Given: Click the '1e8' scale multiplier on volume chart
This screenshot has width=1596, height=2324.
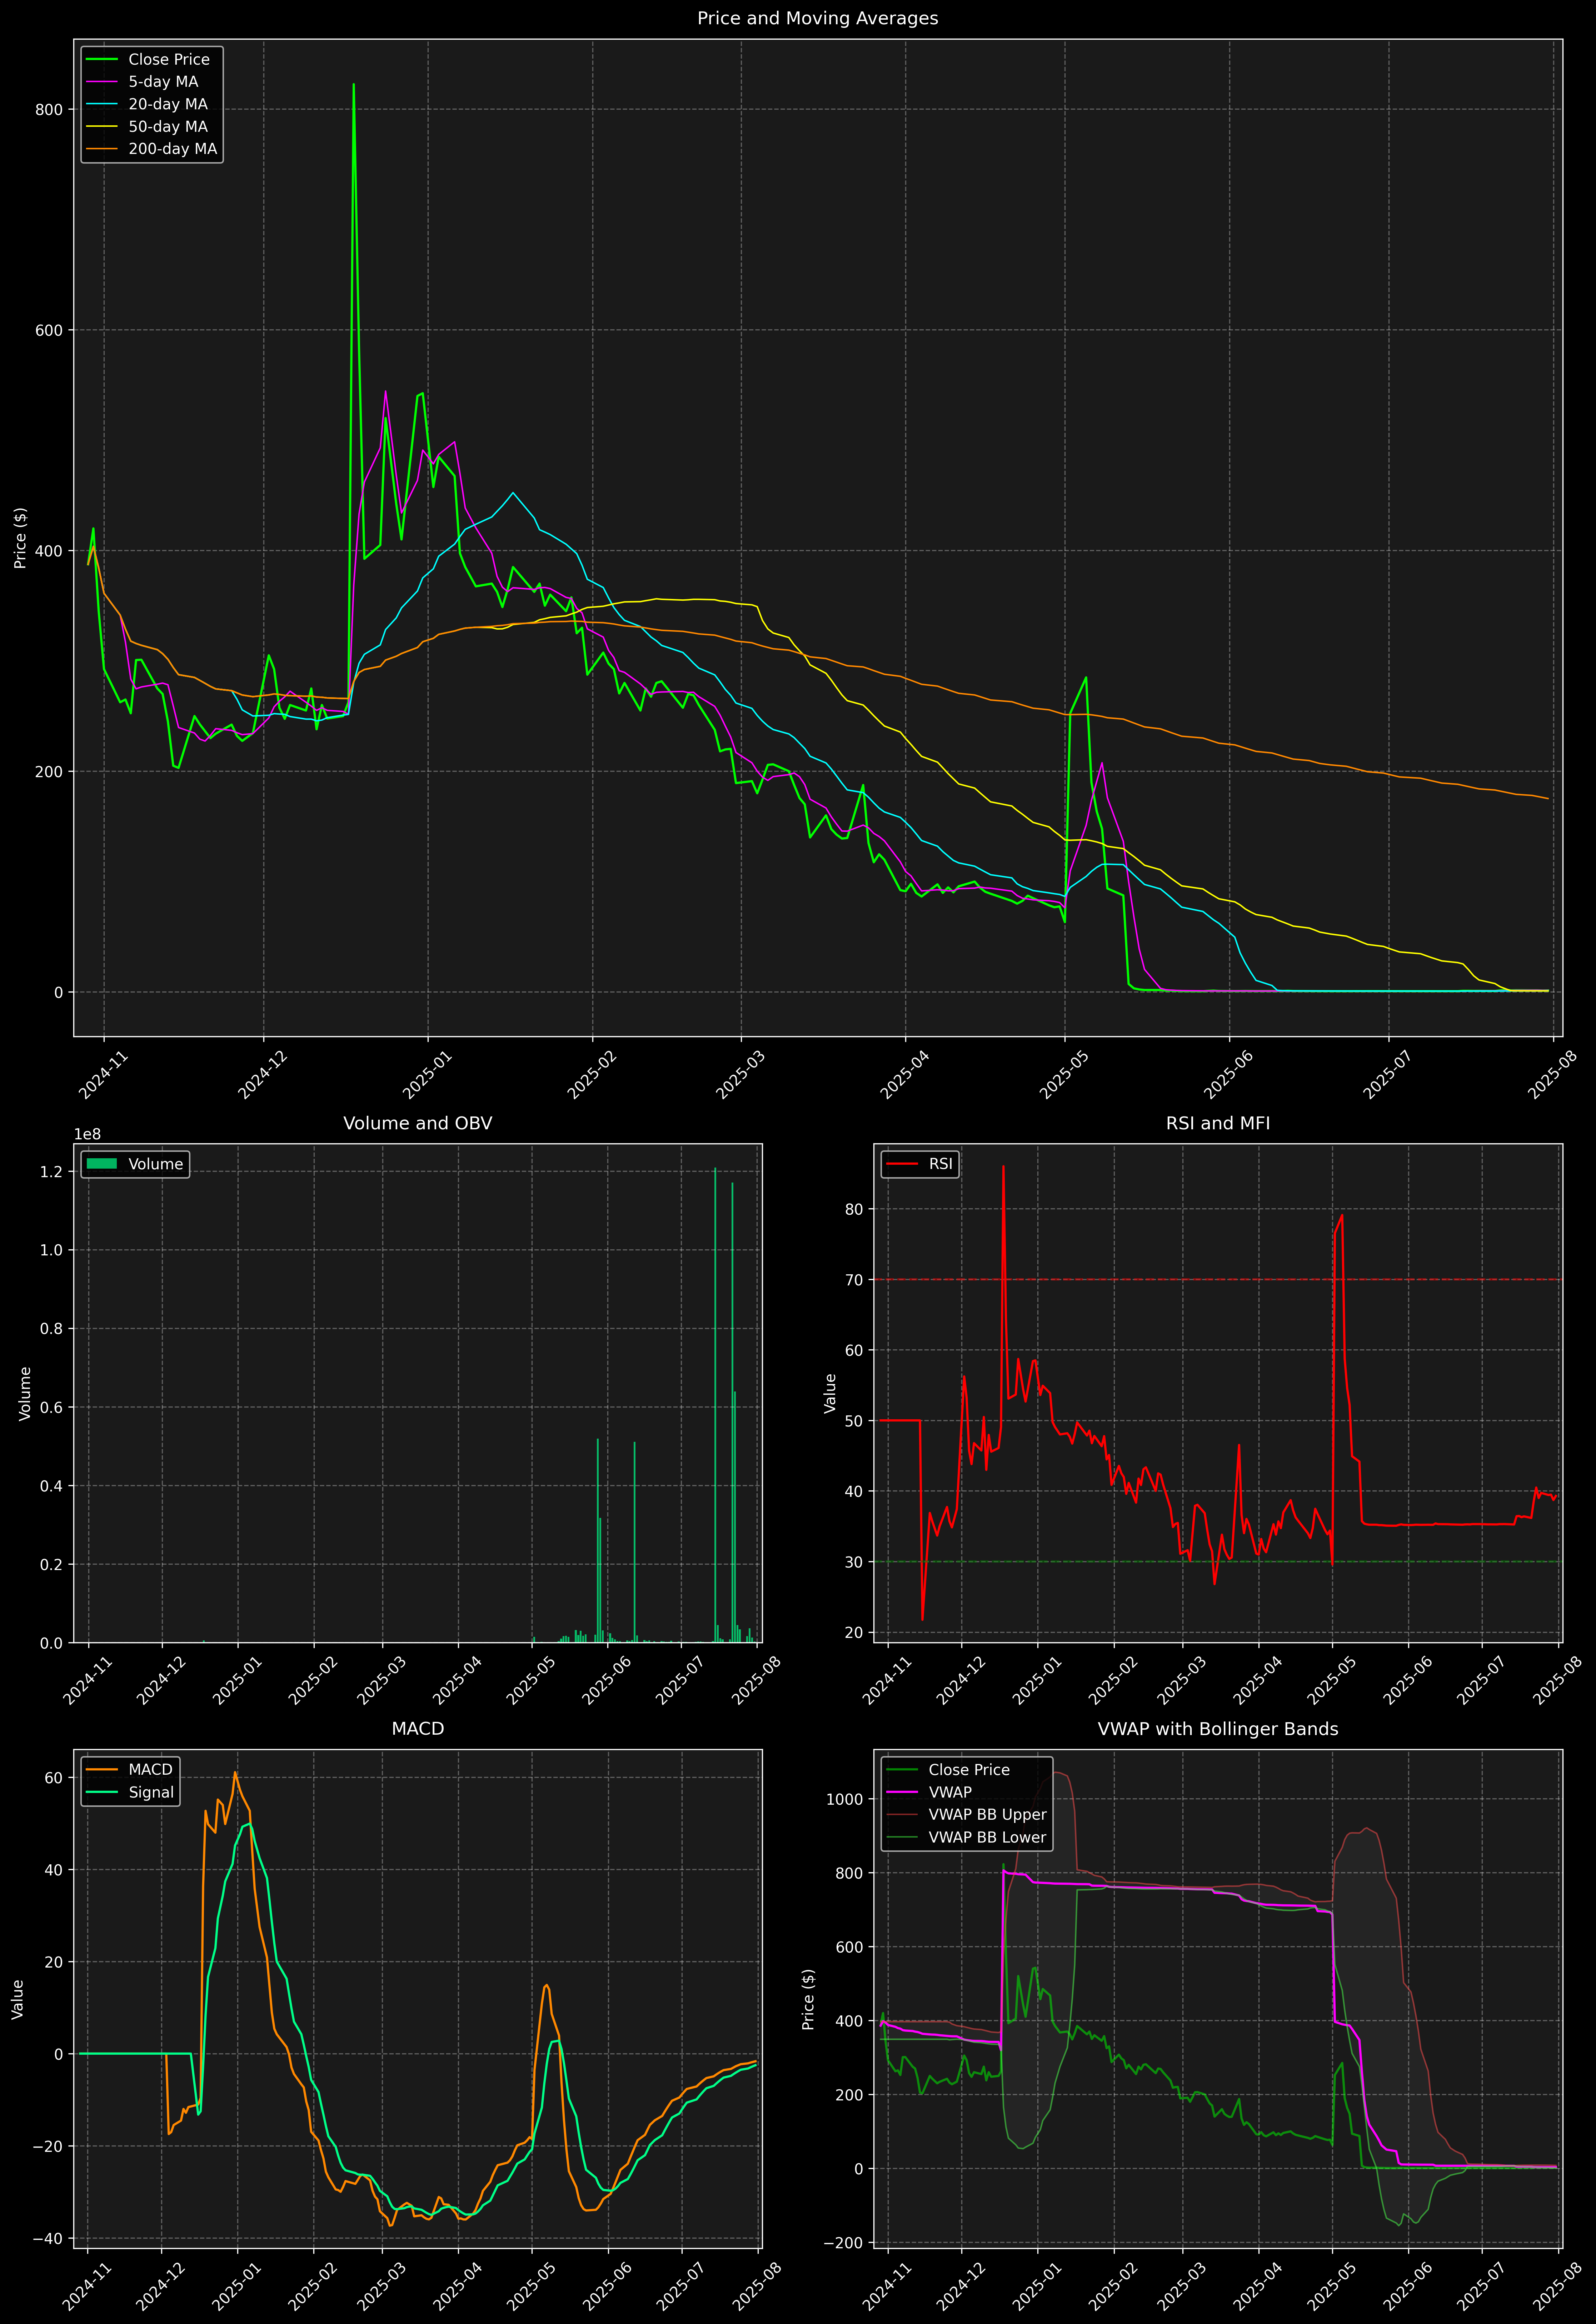Looking at the screenshot, I should 87,1134.
